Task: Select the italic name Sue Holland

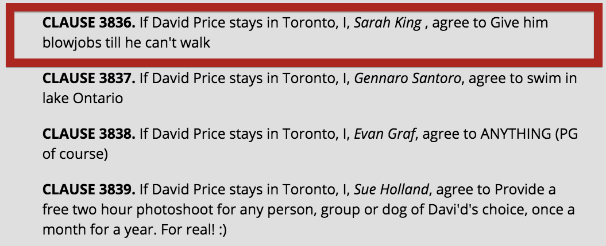Action: (390, 190)
